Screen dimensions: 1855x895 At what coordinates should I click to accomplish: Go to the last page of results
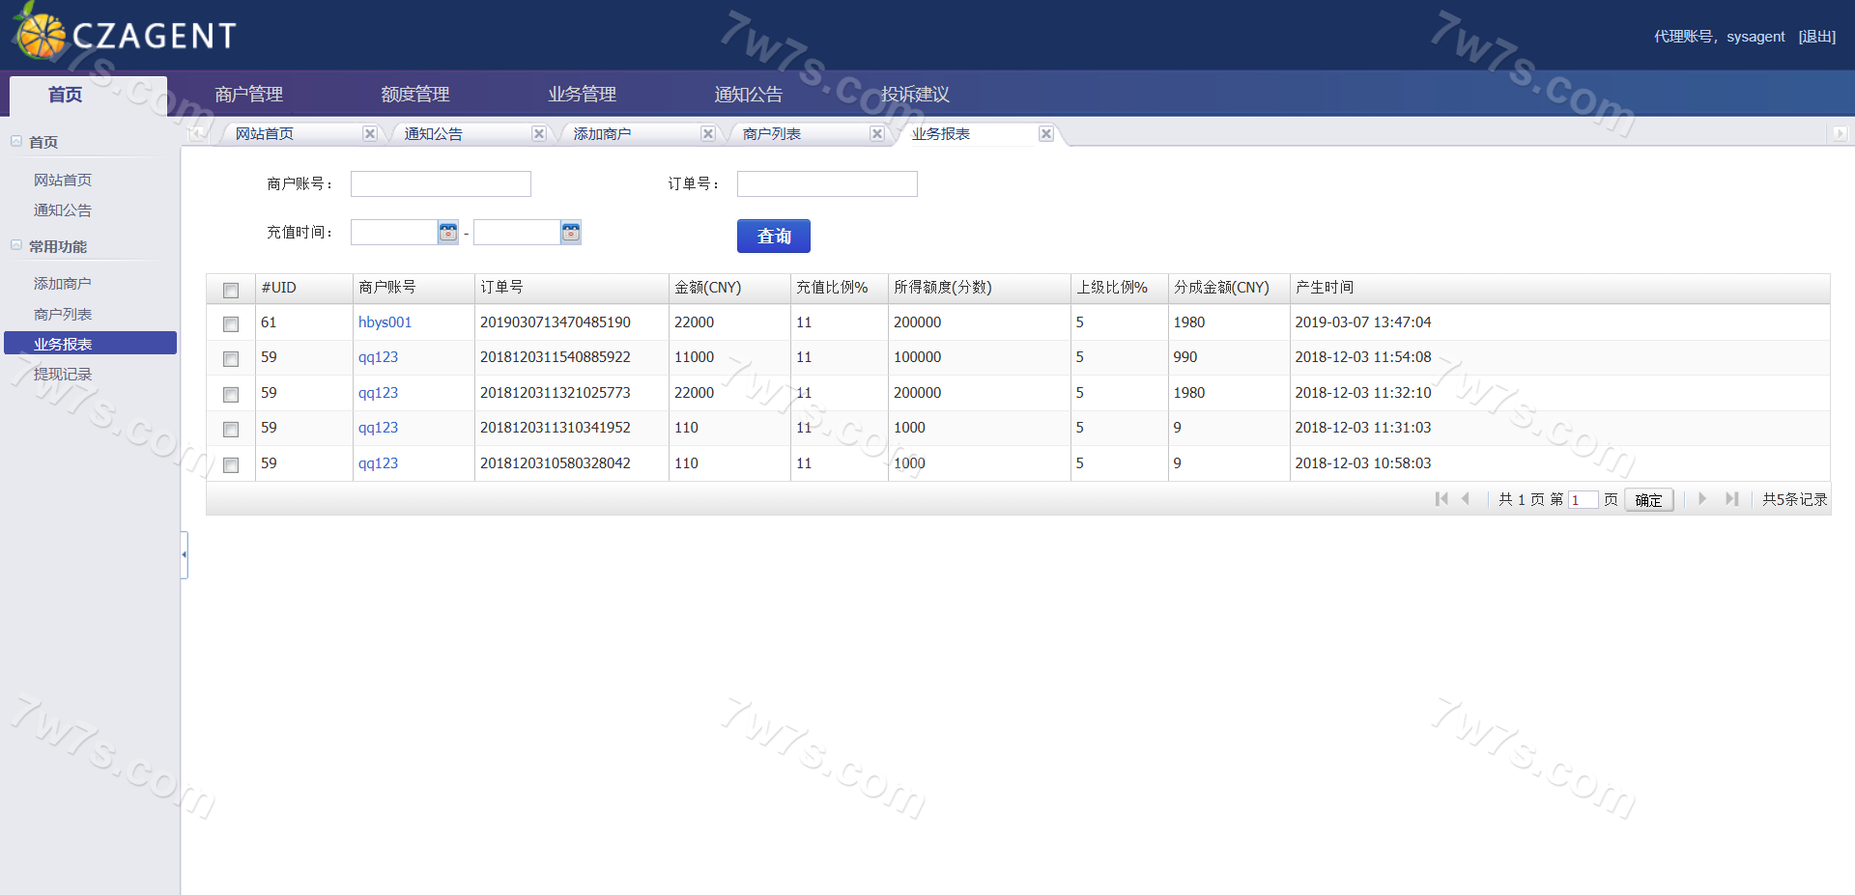point(1731,499)
